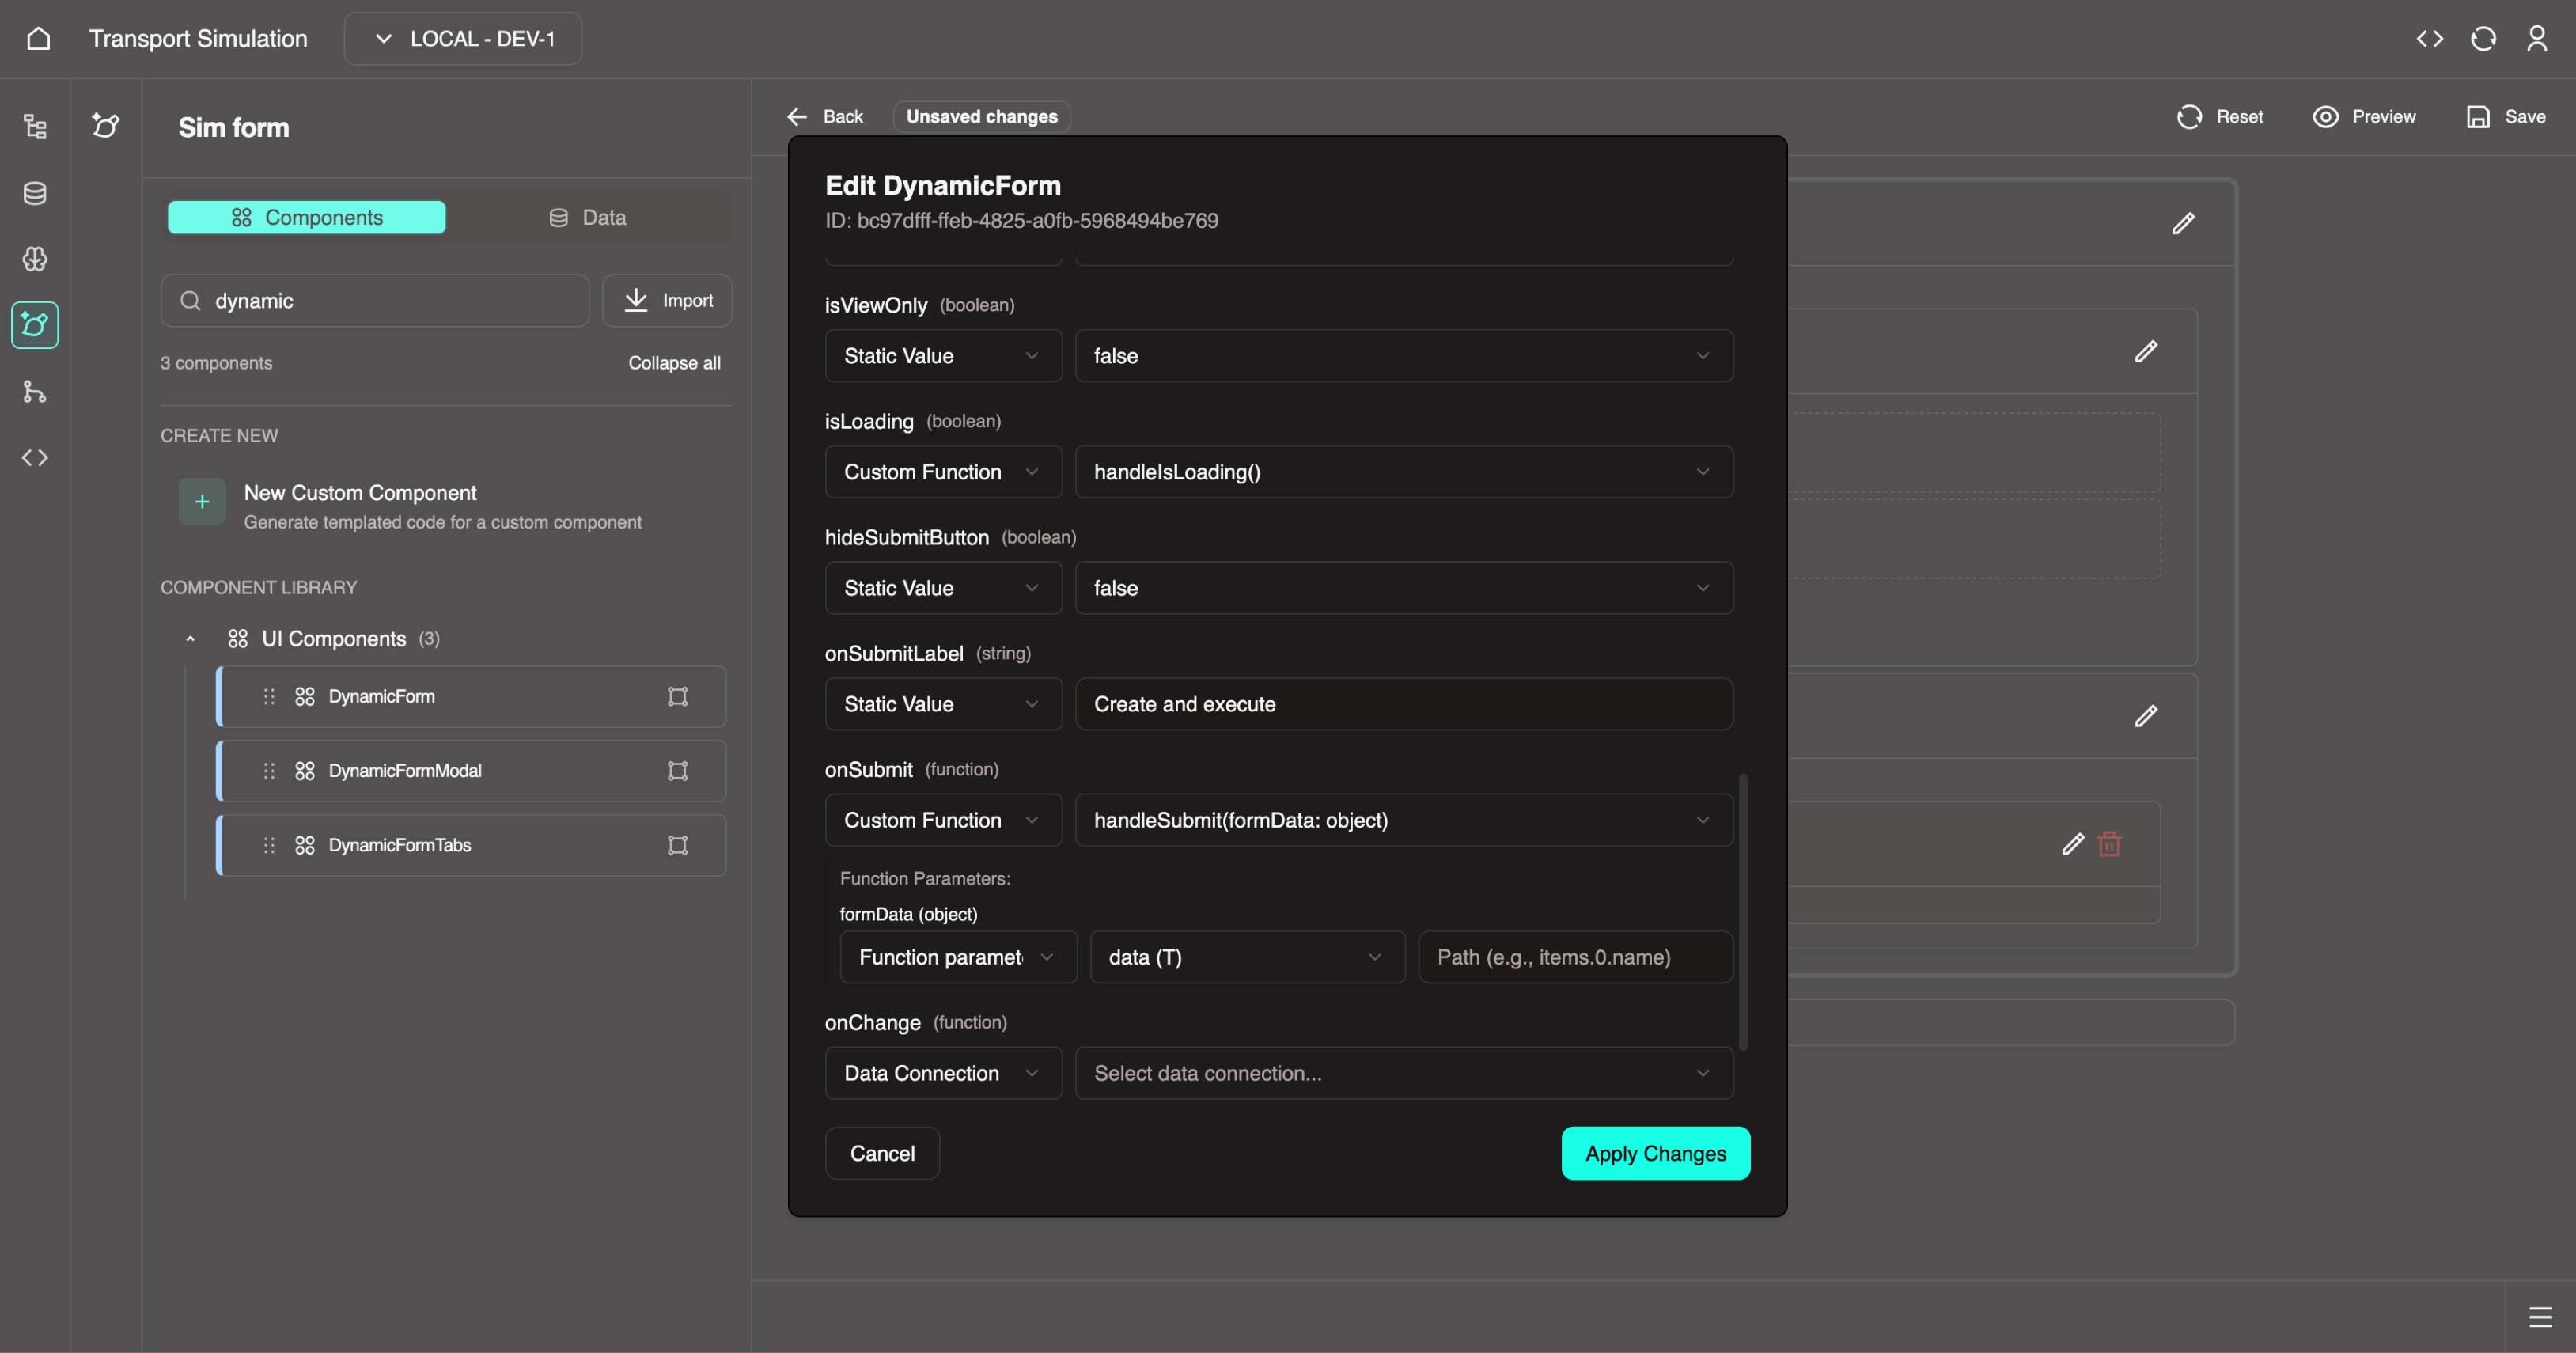2576x1353 pixels.
Task: Grab the drag handle of DynamicFormModal
Action: coord(269,770)
